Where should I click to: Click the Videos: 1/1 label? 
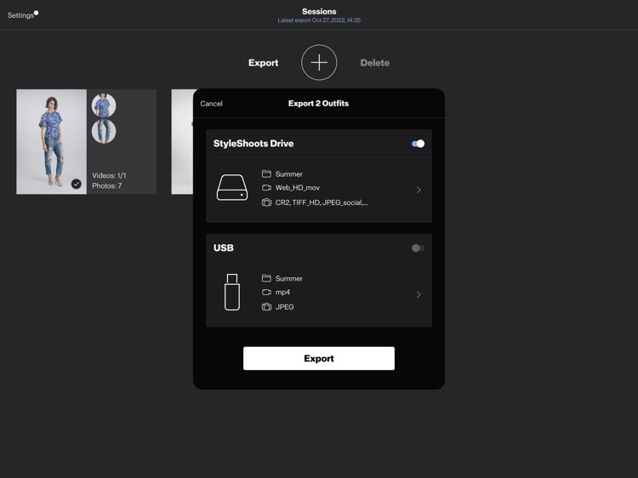pos(109,176)
